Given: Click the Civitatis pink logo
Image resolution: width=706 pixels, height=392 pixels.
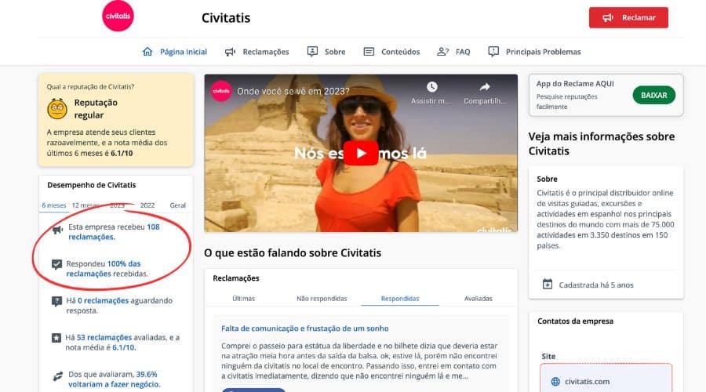Looking at the screenshot, I should (118, 16).
